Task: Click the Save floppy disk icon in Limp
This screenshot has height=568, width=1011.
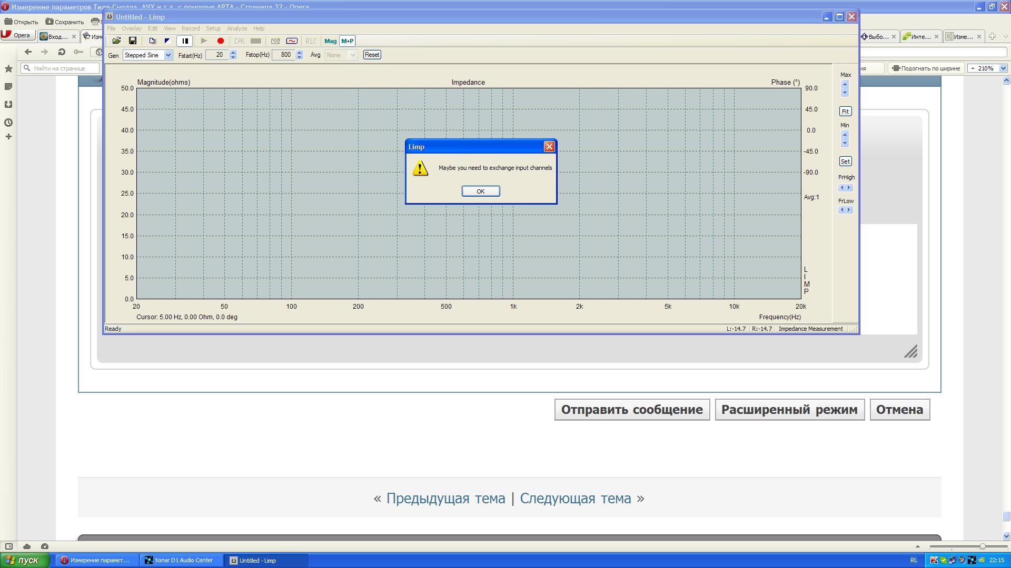Action: (x=133, y=41)
